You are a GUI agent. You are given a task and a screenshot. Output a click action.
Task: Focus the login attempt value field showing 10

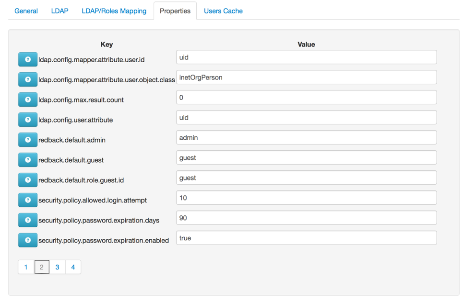click(x=306, y=197)
